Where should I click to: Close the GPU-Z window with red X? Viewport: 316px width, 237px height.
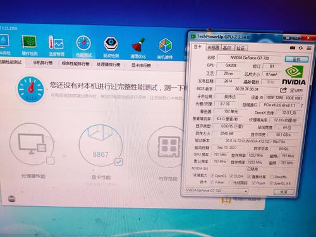[x=308, y=38]
